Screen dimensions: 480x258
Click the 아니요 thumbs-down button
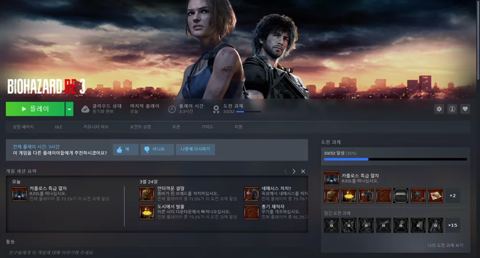[x=157, y=149]
